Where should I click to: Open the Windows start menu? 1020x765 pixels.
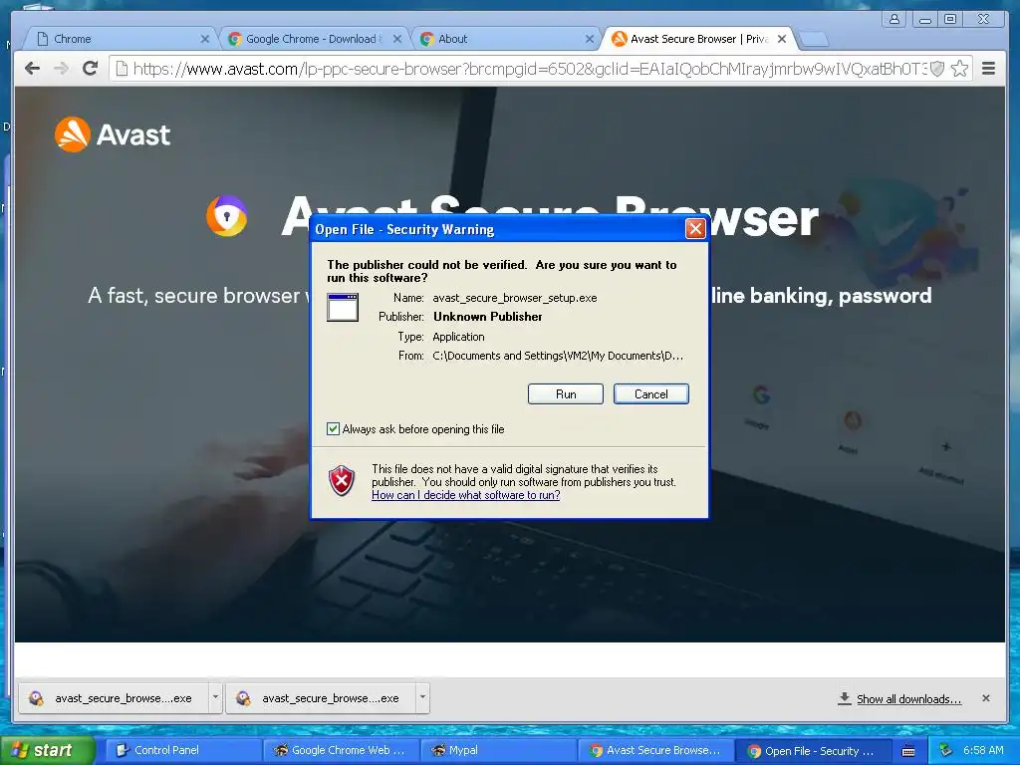tap(47, 750)
